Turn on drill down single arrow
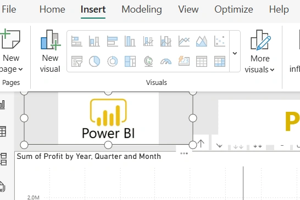 tap(219, 146)
